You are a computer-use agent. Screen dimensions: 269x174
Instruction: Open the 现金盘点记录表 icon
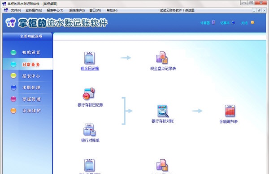tap(162, 58)
